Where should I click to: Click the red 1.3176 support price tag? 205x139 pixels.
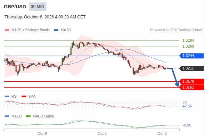[x=191, y=81]
